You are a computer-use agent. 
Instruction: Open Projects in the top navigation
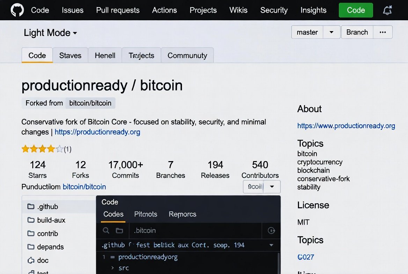[203, 10]
